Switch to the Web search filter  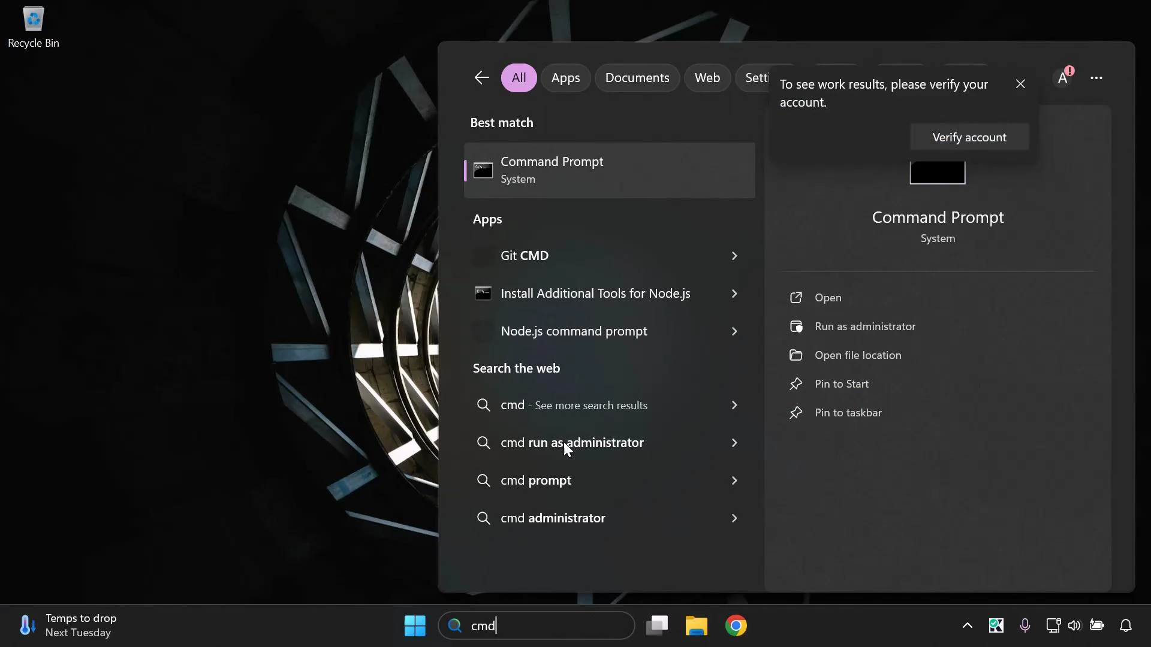(x=707, y=77)
